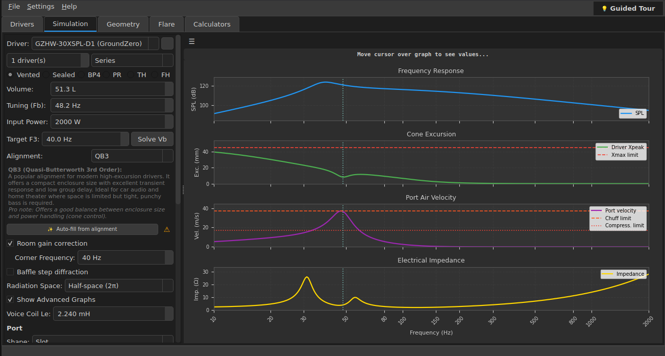This screenshot has height=356, width=665.
Task: Select the Vented enclosure type
Action: tap(24, 75)
